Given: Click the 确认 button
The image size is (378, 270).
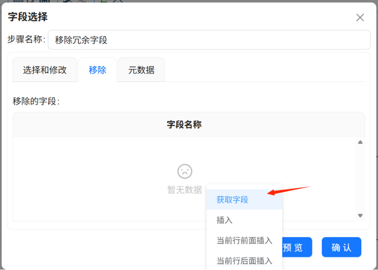Looking at the screenshot, I should 342,247.
